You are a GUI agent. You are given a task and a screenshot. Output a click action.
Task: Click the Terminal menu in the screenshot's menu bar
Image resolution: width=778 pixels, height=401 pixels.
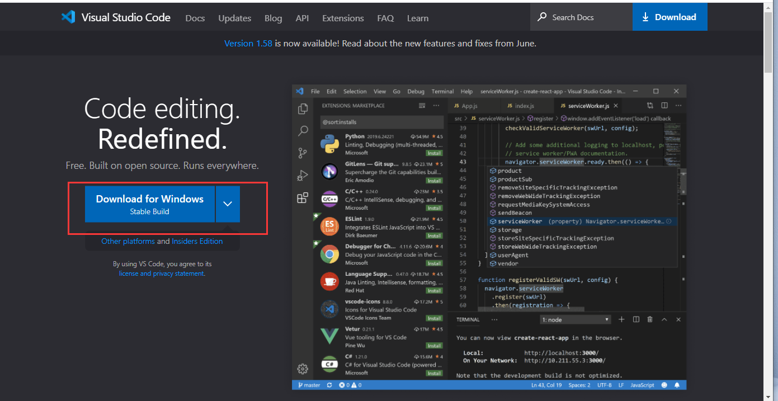click(442, 91)
